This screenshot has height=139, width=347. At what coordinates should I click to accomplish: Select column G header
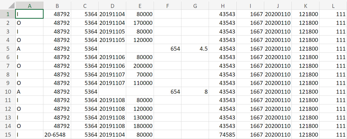[x=195, y=6]
